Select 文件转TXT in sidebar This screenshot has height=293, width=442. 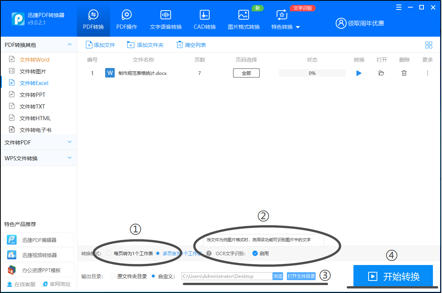32,107
